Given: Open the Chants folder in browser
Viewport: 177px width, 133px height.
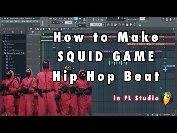Looking at the screenshot, I should [x=10, y=62].
